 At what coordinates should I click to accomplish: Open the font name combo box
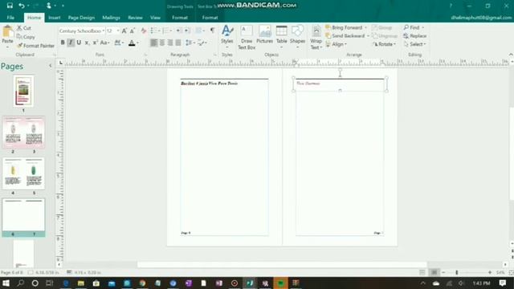(82, 31)
